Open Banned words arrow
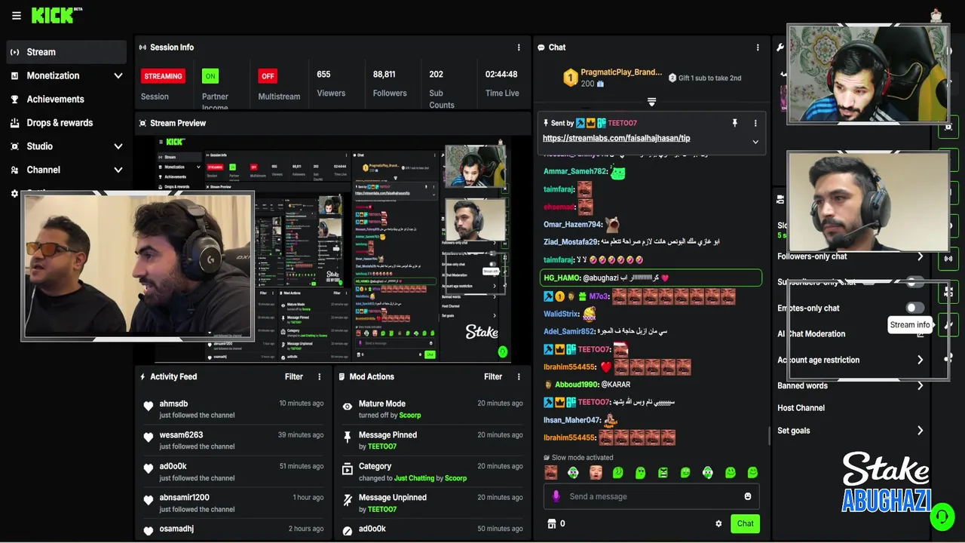 [x=920, y=385]
